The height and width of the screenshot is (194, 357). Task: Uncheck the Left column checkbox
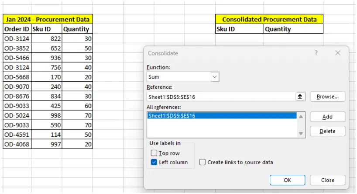coord(154,162)
